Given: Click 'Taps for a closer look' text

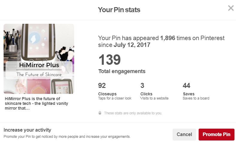Looking at the screenshot, I should point(115,98).
